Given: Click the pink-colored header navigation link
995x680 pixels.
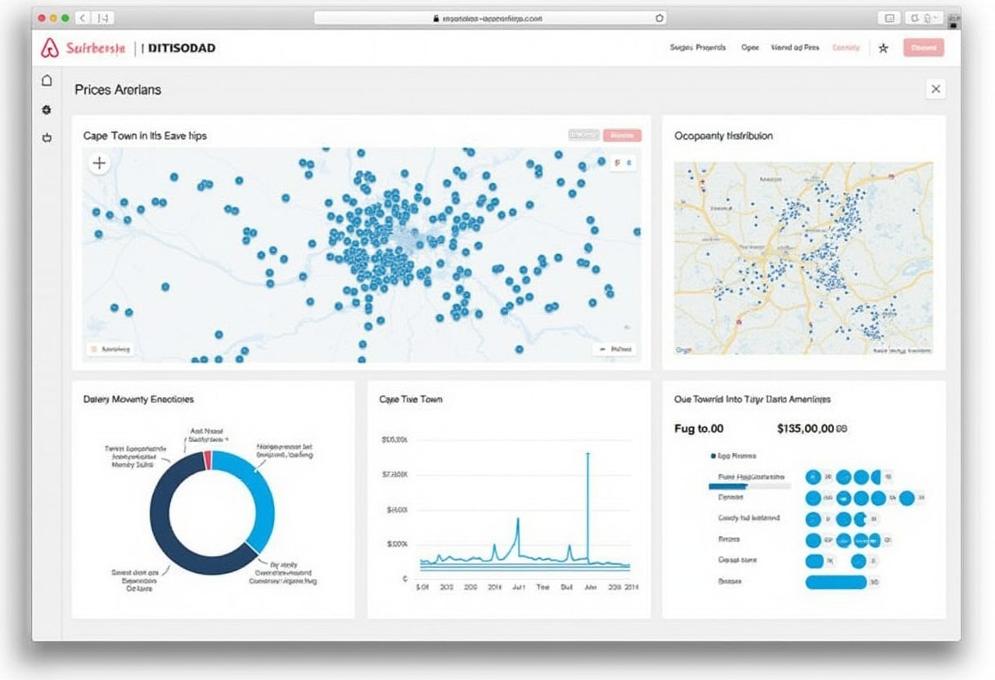Looking at the screenshot, I should pyautogui.click(x=845, y=48).
